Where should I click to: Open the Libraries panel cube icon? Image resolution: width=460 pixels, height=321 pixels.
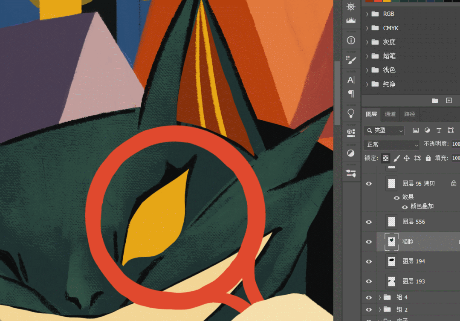click(351, 133)
